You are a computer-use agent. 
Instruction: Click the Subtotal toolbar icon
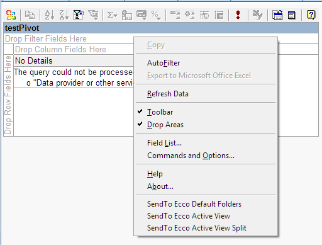[127, 15]
